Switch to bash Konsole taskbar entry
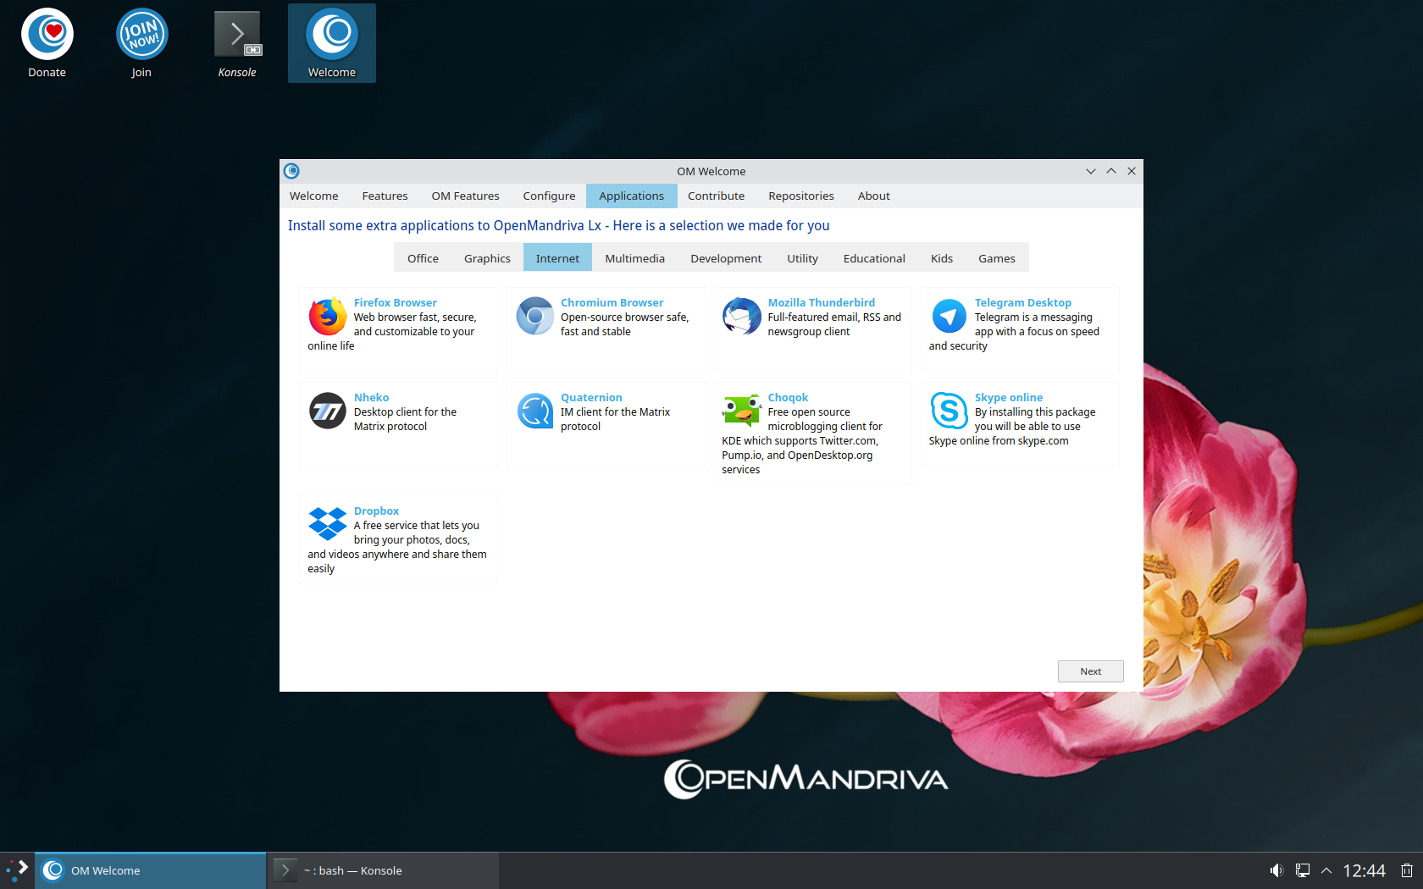 [384, 870]
